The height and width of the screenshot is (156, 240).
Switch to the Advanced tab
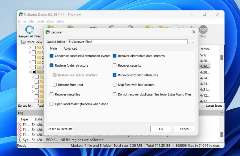click(x=70, y=49)
